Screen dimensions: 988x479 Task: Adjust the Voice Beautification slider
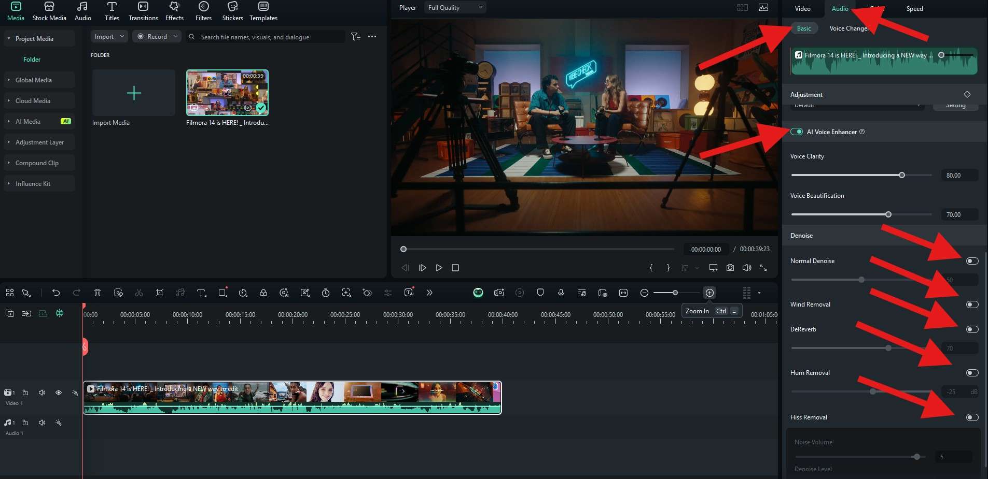click(x=888, y=214)
